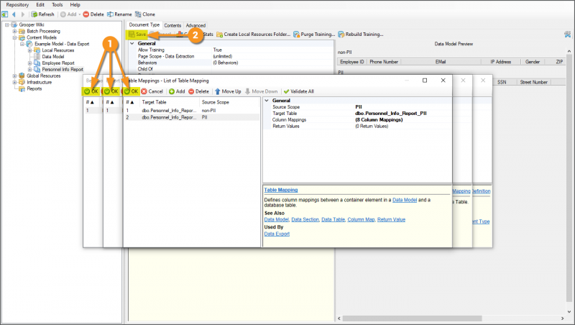575x325 pixels.
Task: Click Validate All button
Action: click(x=299, y=91)
